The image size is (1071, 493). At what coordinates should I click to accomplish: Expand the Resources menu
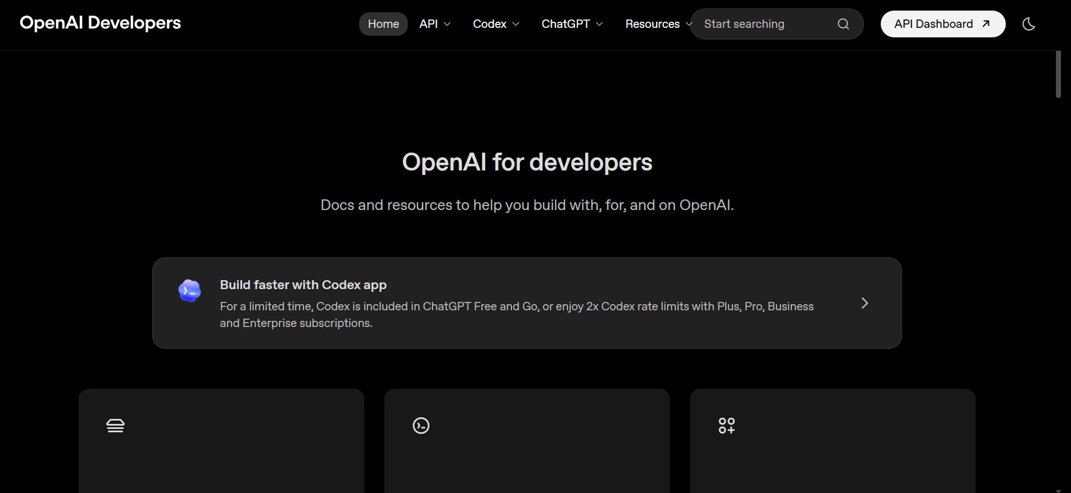click(658, 24)
